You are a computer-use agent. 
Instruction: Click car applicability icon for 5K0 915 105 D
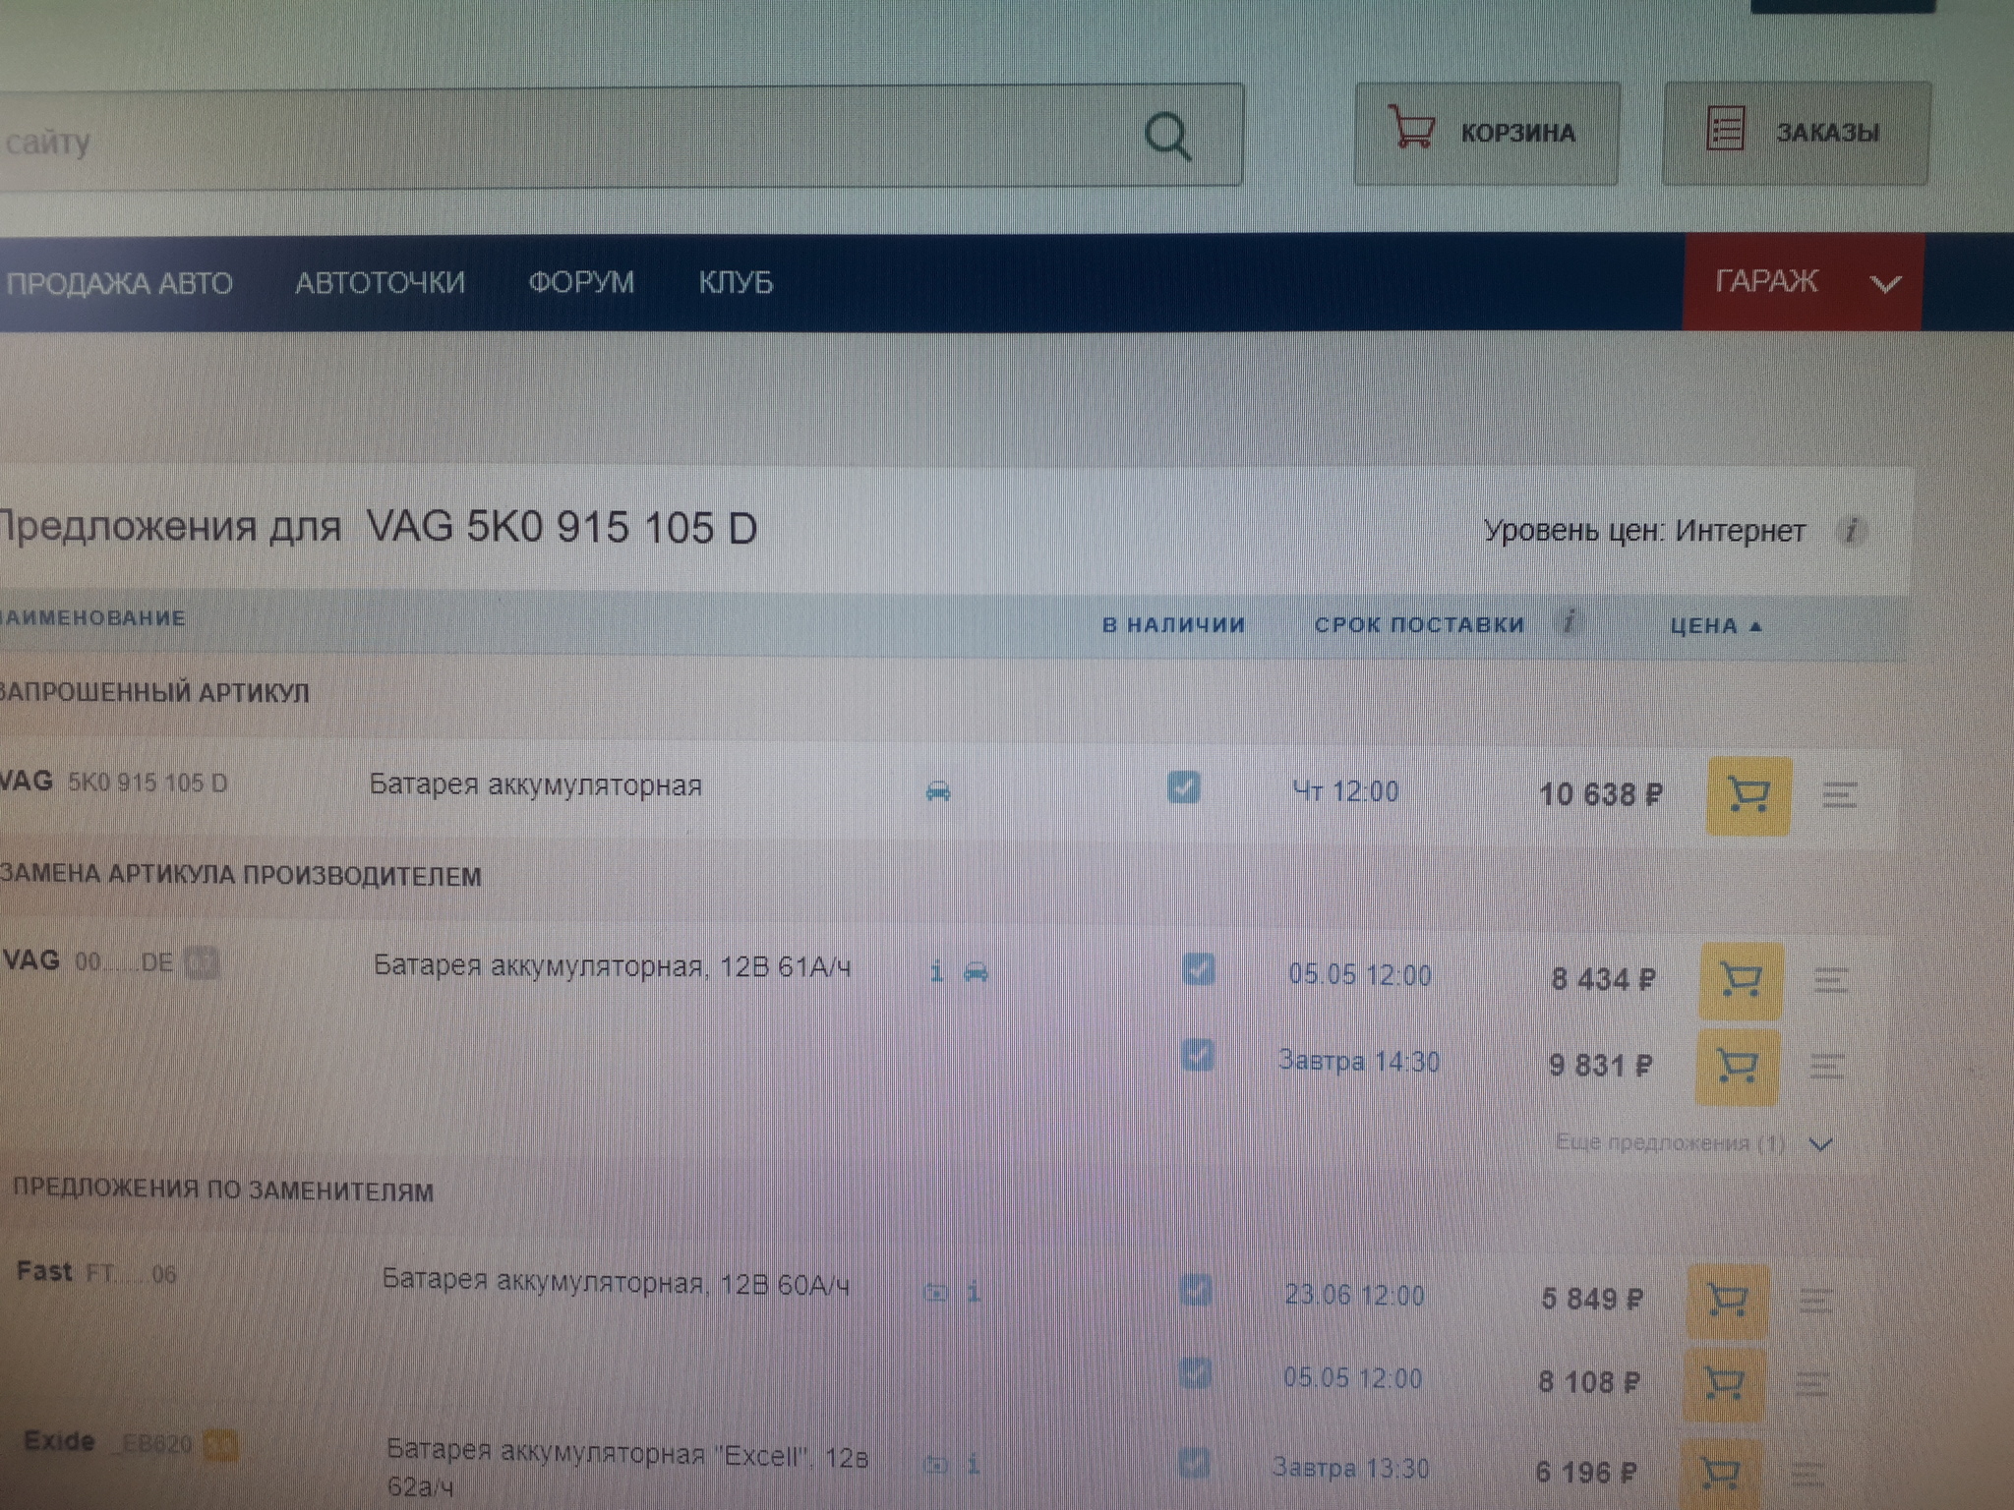[938, 790]
